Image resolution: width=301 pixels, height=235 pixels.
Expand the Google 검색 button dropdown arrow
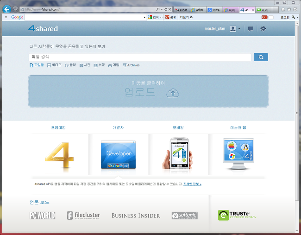click(x=161, y=17)
